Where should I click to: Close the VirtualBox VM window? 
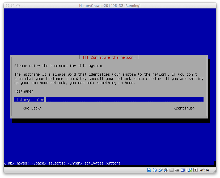(7, 6)
